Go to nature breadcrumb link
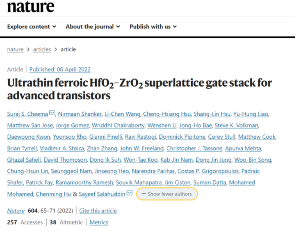296x231 pixels. click(15, 49)
